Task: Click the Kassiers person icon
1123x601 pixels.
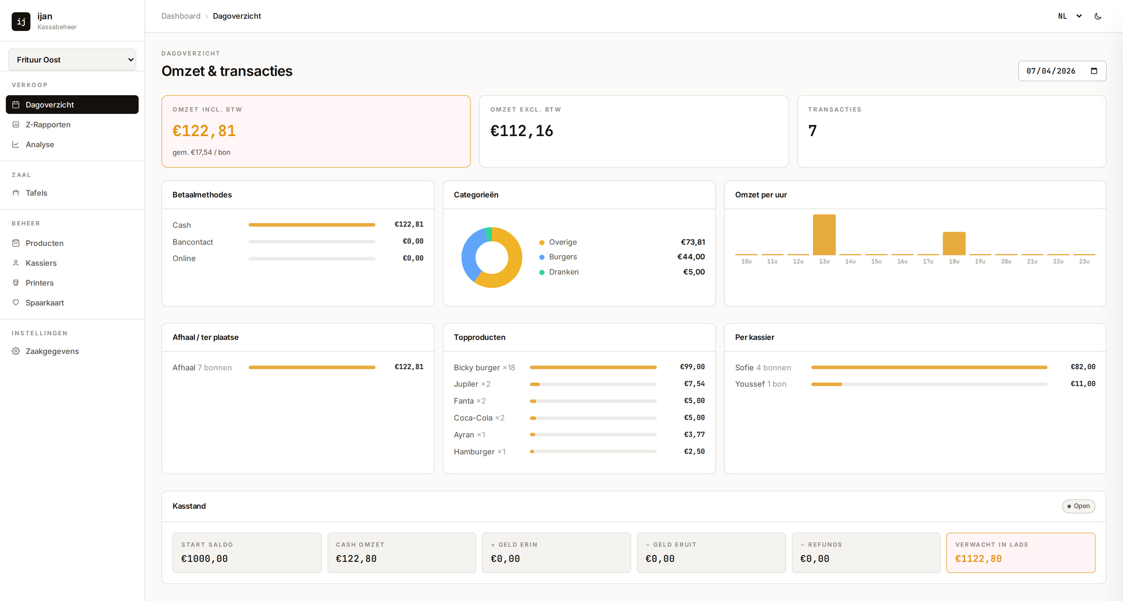Action: pos(16,263)
